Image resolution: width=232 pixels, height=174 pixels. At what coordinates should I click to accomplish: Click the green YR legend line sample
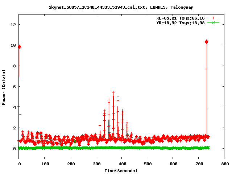pyautogui.click(x=213, y=22)
